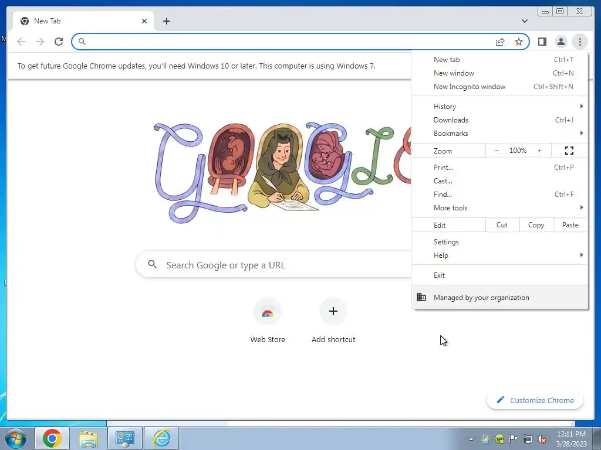Choose Cast... from the menu
This screenshot has height=450, width=601.
pyautogui.click(x=500, y=180)
